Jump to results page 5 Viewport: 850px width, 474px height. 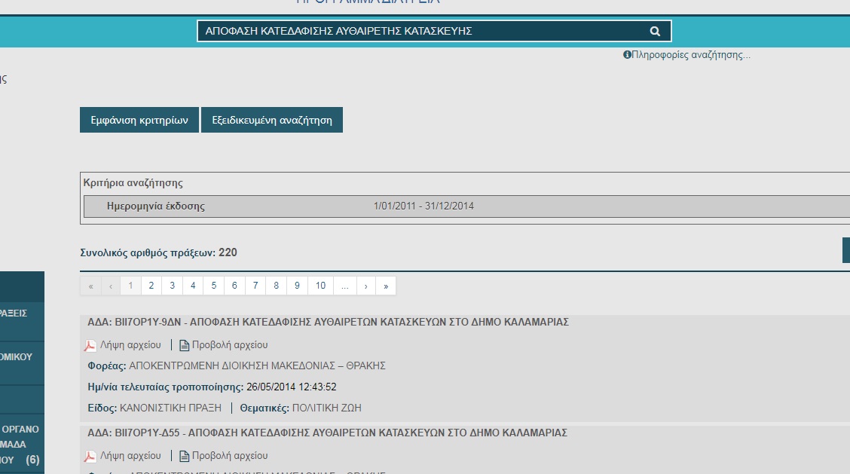214,286
